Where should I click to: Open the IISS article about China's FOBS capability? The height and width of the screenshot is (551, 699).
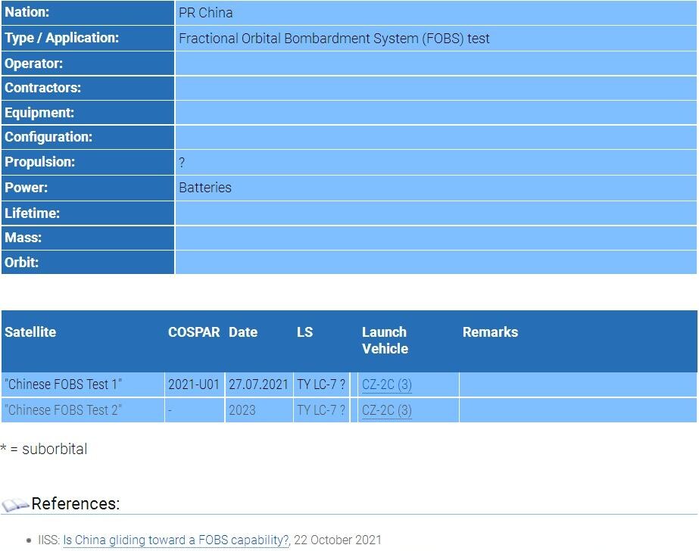coord(176,540)
